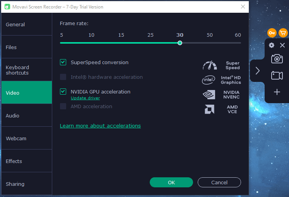Toggle the AMD acceleration checkbox

pyautogui.click(x=63, y=106)
